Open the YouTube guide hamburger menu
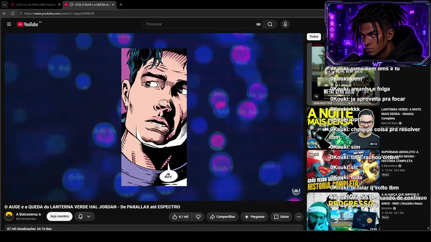Viewport: 431px width, 242px height. 9,24
